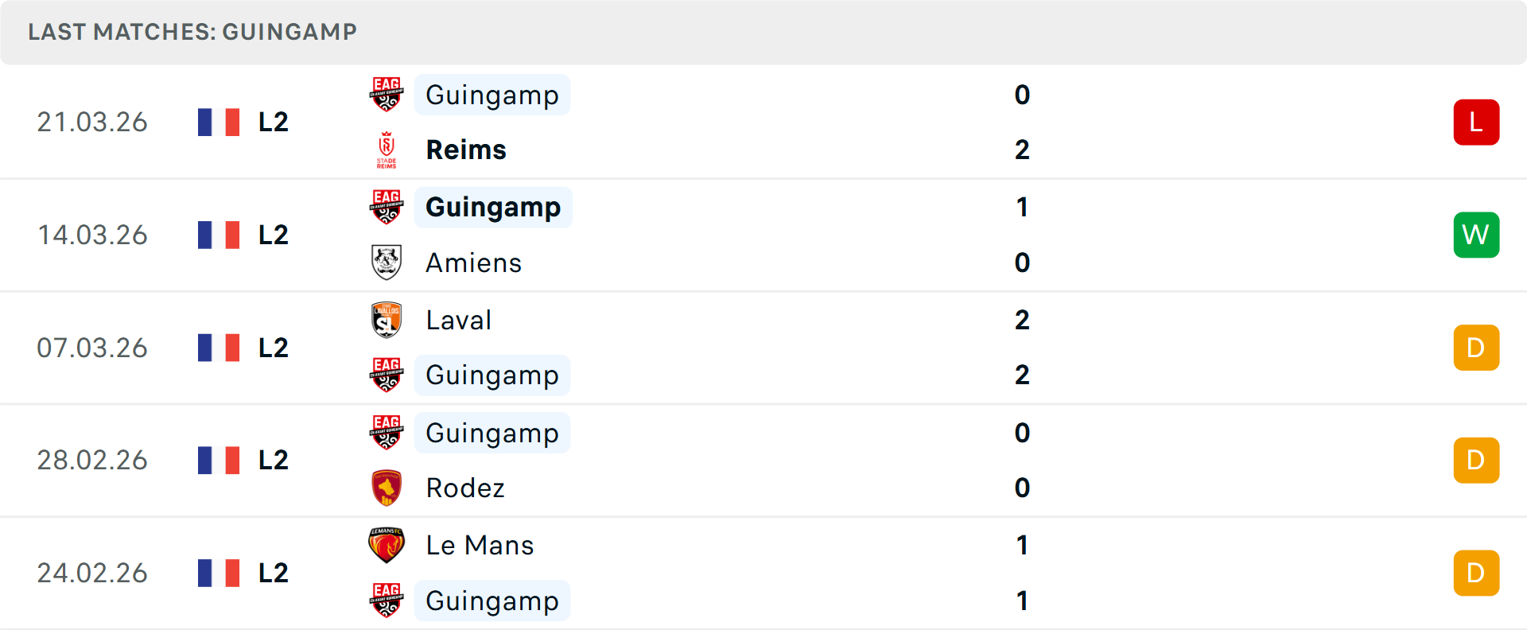
Task: Click the French flag next to 21.03.26
Action: (219, 122)
